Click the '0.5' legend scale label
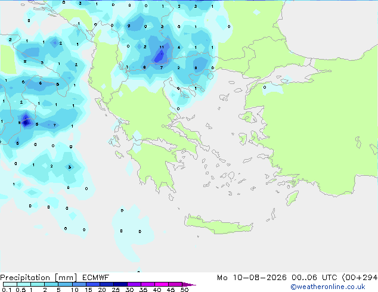 coord(21,290)
